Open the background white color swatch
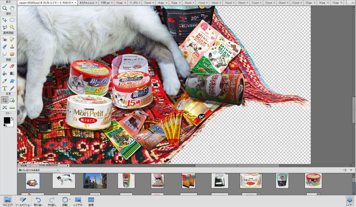The width and height of the screenshot is (356, 207). (x=12, y=124)
